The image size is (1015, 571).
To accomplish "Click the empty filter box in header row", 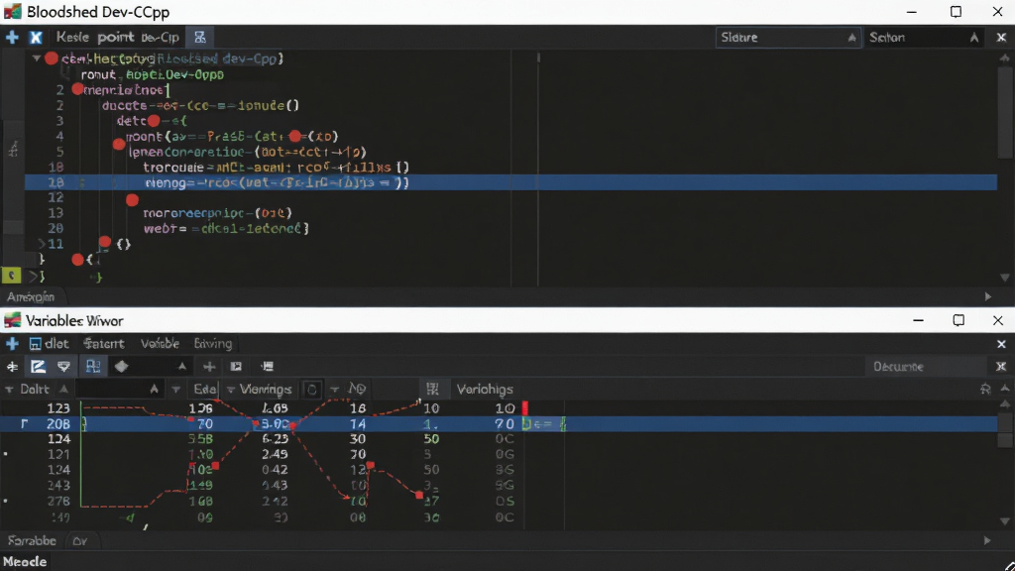I will click(x=118, y=389).
